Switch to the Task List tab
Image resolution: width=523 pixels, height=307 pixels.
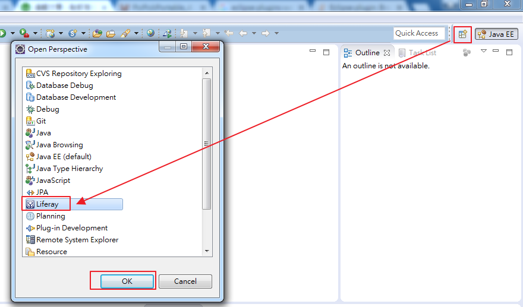point(418,53)
